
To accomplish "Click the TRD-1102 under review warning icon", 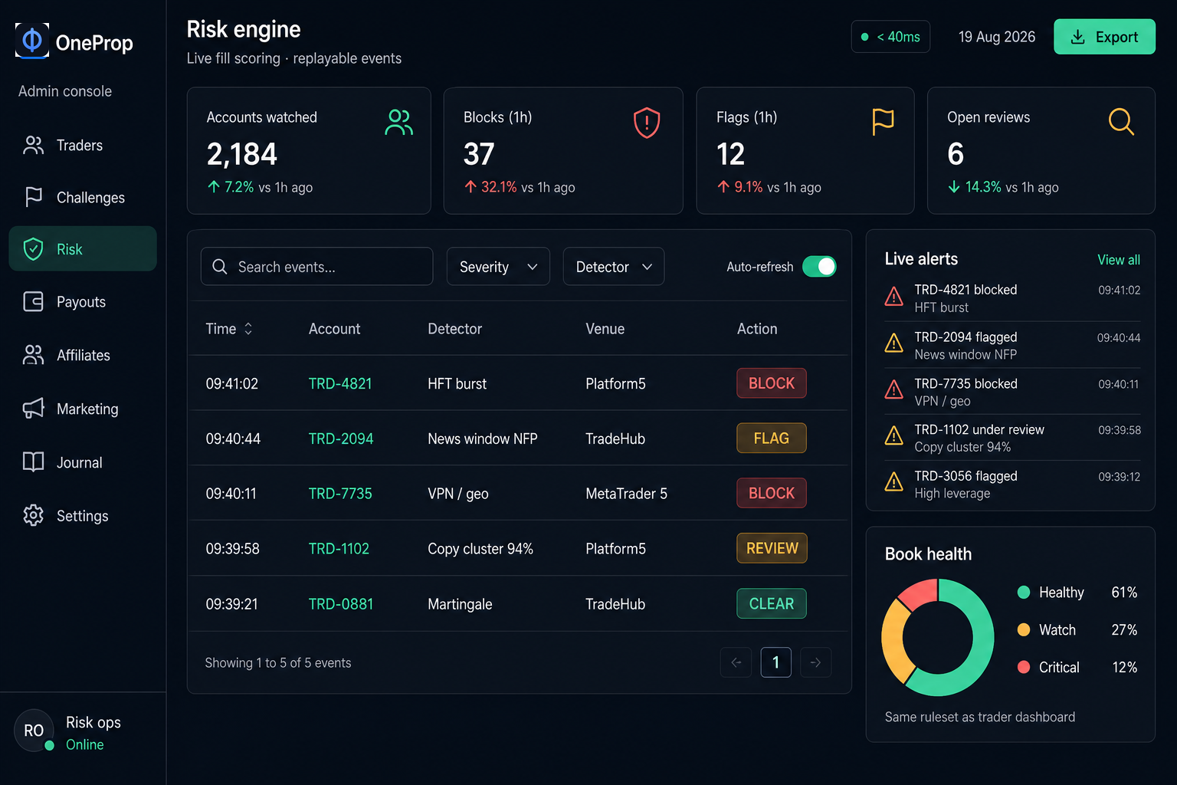I will (x=893, y=436).
